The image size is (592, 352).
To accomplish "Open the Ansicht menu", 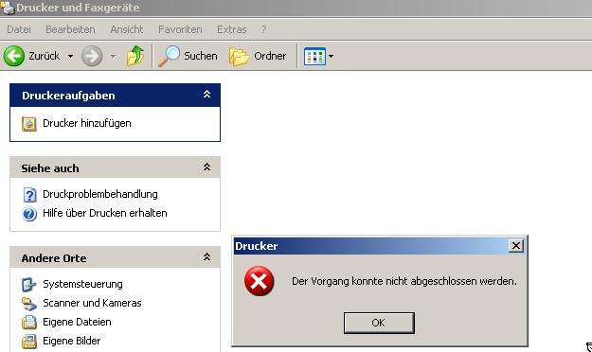I will tap(127, 29).
